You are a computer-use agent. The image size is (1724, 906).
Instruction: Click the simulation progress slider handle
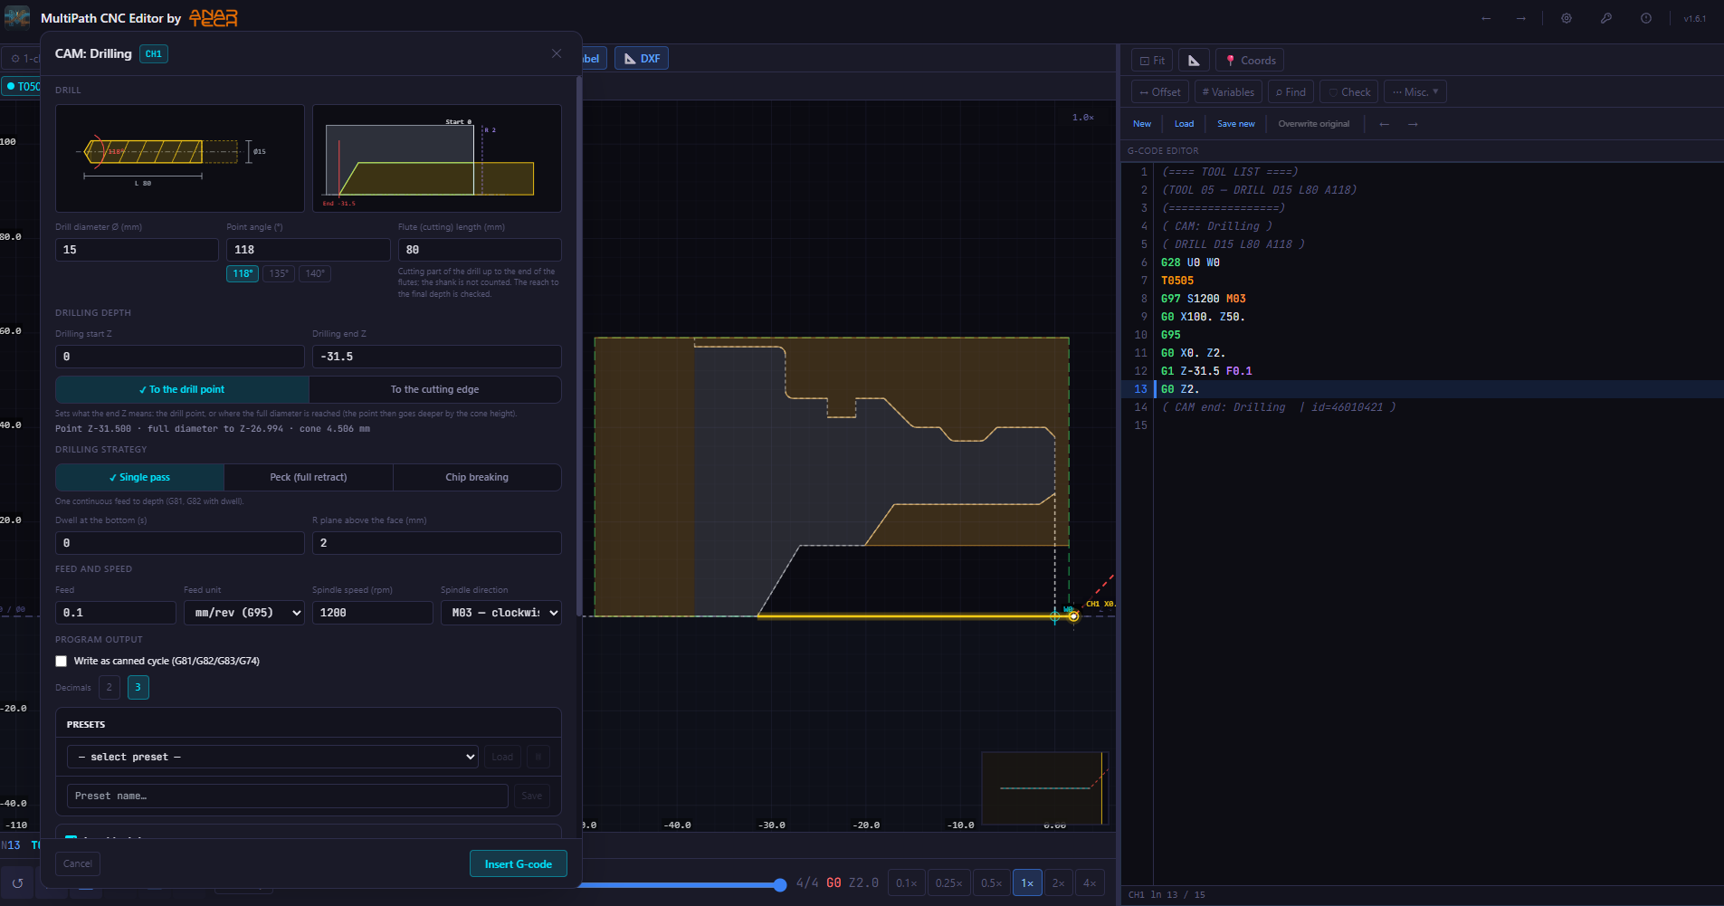coord(780,884)
